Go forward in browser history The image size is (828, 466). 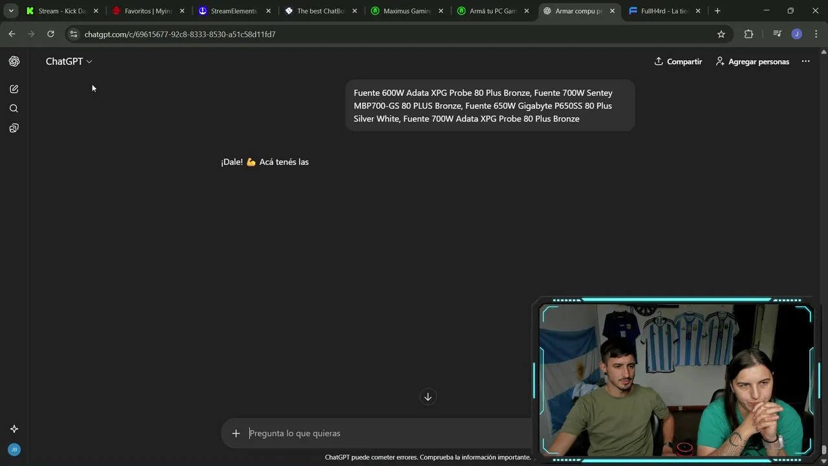(31, 34)
